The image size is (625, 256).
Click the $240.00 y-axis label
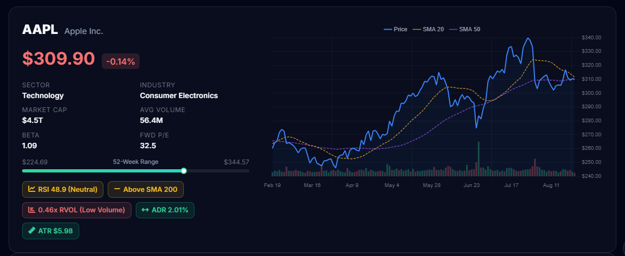(x=591, y=176)
